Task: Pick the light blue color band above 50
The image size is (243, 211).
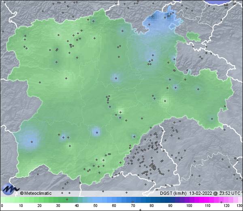Action: click(x=95, y=200)
